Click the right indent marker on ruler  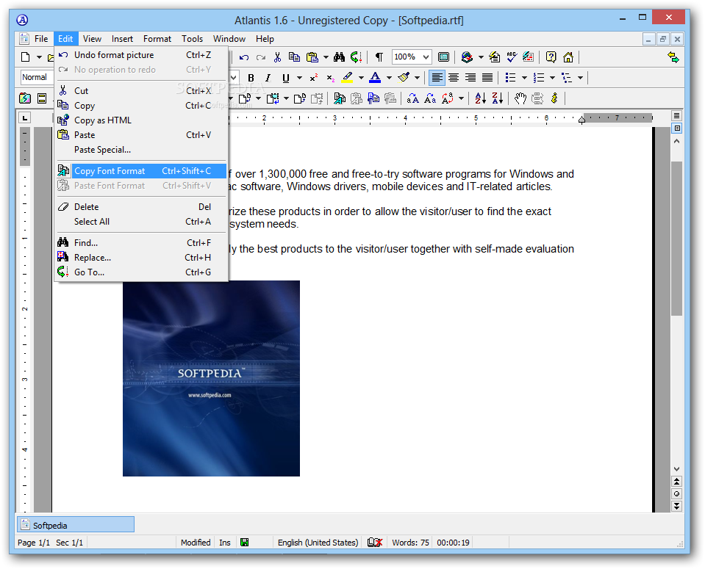pos(581,120)
